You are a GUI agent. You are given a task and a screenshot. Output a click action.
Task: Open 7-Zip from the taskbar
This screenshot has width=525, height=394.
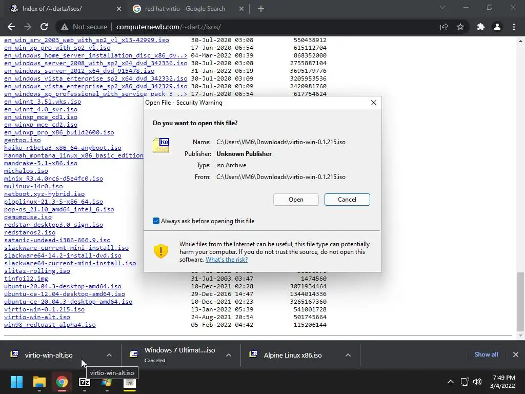tap(85, 382)
